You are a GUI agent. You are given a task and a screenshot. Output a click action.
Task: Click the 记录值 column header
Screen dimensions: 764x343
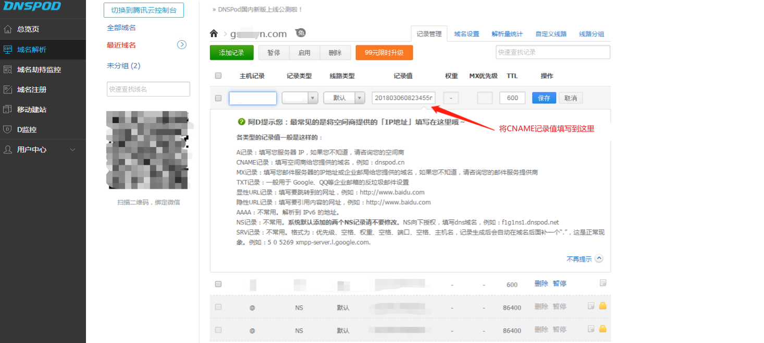pos(403,76)
